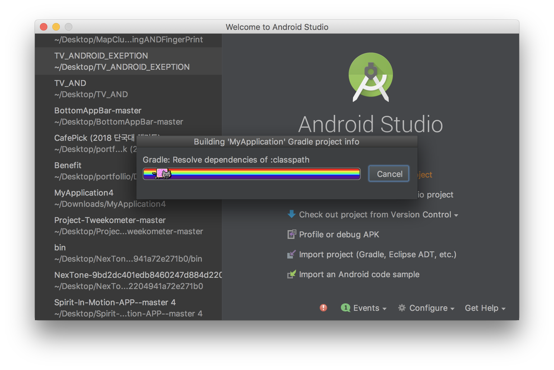Open recent project TV_ANDROID_EXEPTION
Viewport: 554px width, 370px height.
[x=128, y=61]
